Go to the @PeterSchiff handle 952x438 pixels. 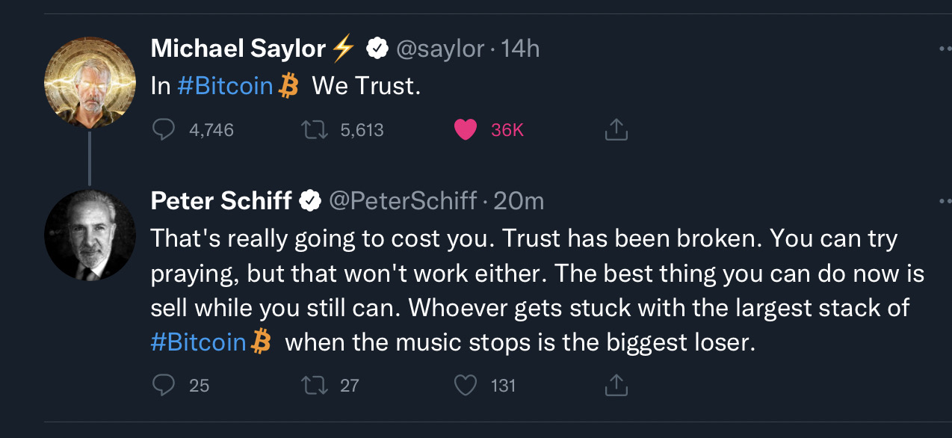click(x=403, y=200)
